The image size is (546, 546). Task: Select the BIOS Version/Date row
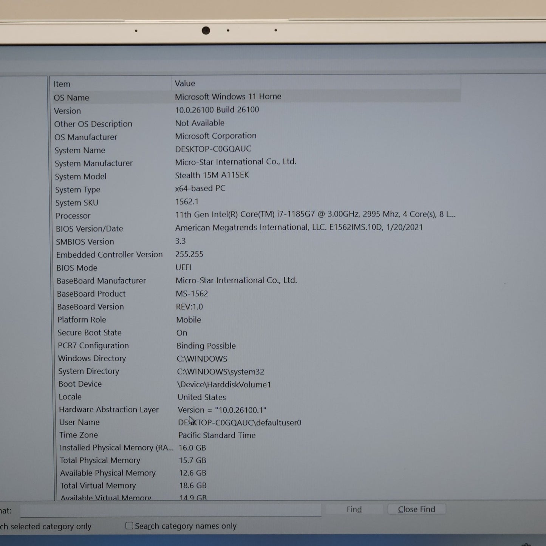(x=90, y=229)
